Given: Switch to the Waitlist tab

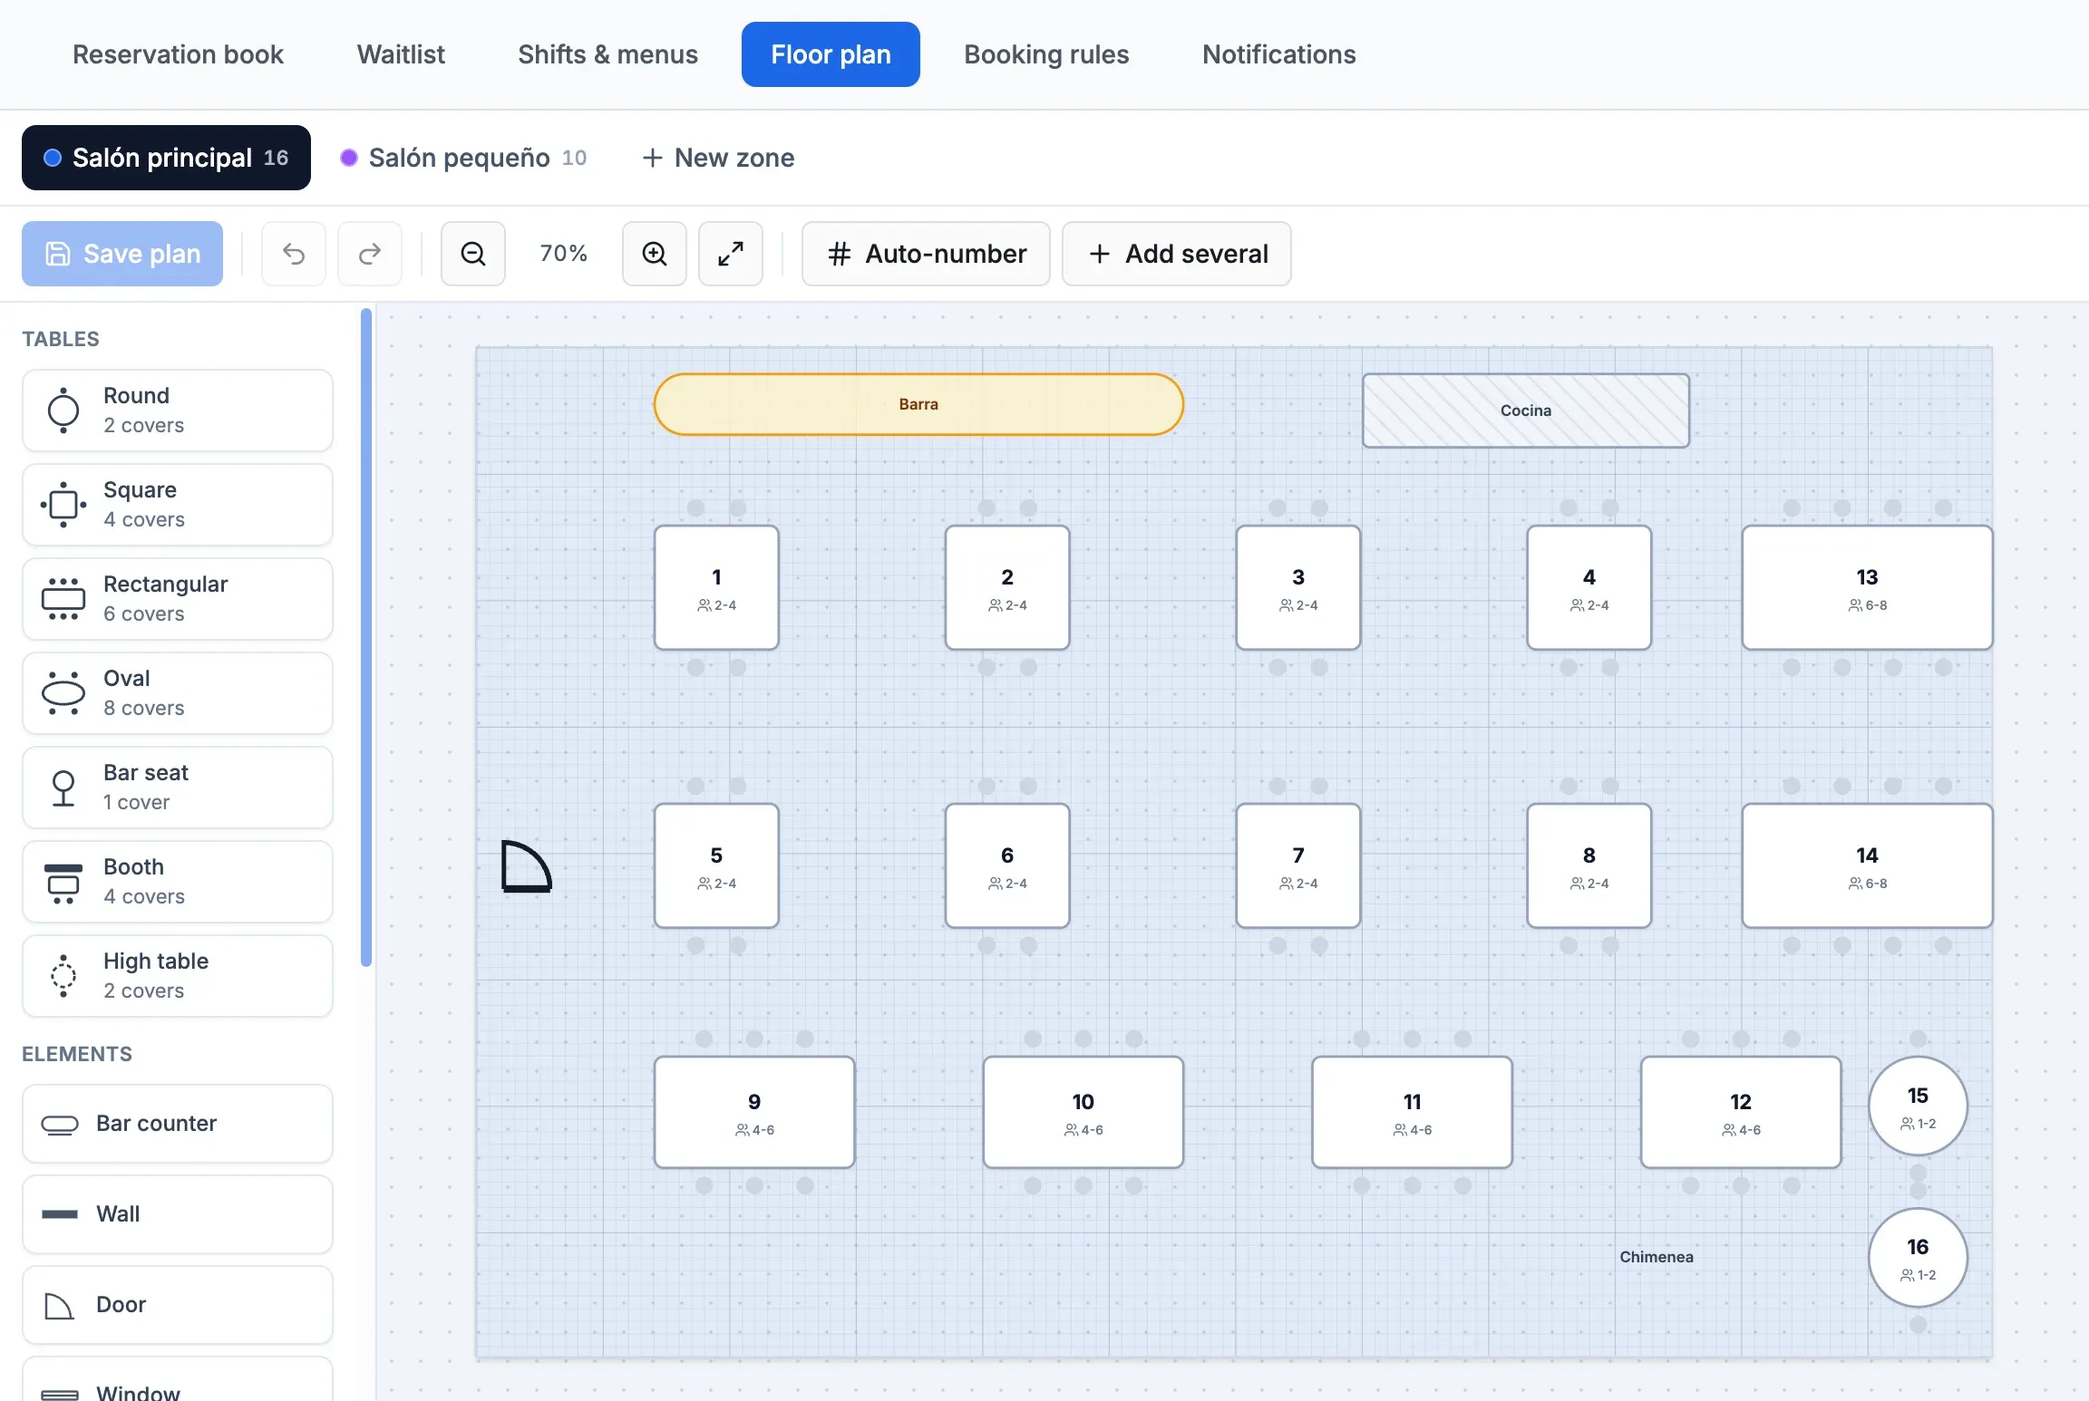Looking at the screenshot, I should [x=401, y=54].
